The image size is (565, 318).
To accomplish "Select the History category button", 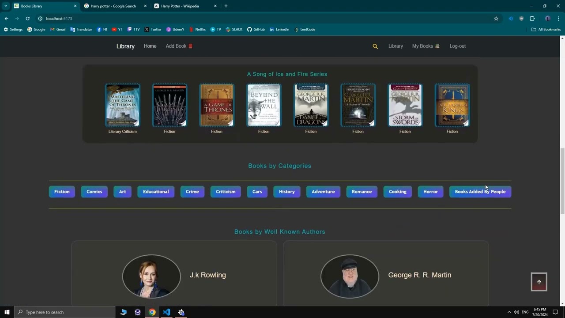I will point(286,192).
